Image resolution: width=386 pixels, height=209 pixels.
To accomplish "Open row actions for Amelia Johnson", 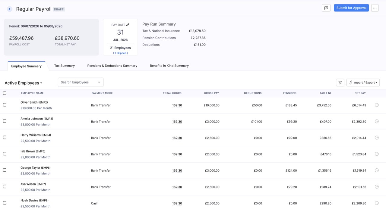I will click(x=377, y=121).
